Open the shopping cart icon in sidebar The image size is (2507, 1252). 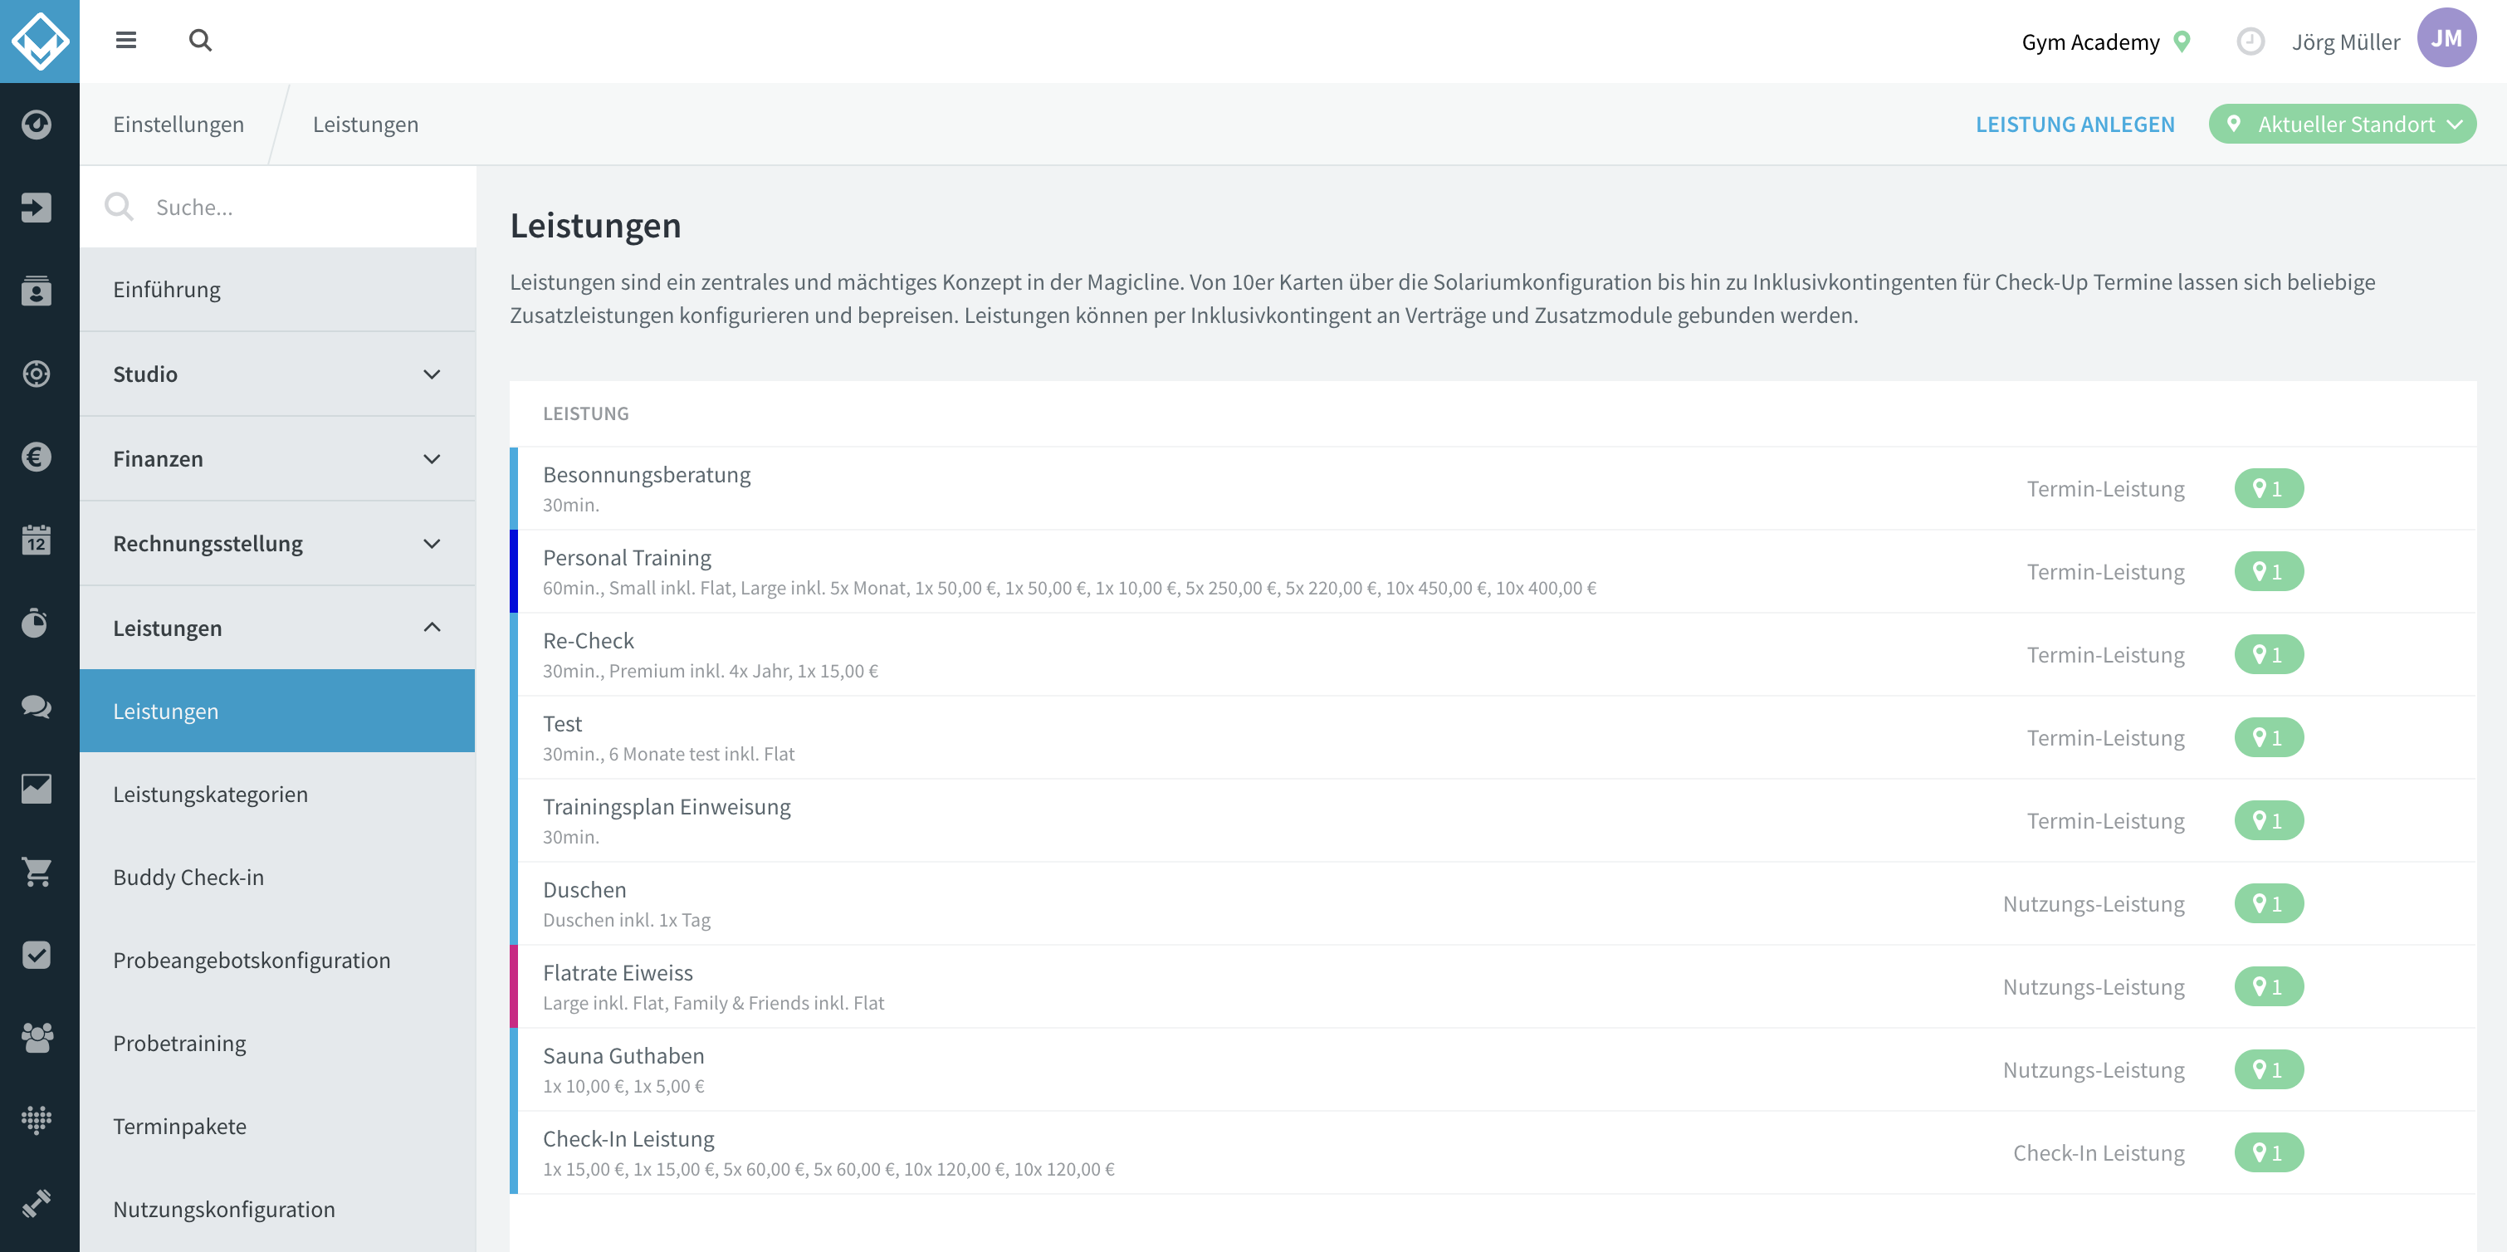[37, 872]
